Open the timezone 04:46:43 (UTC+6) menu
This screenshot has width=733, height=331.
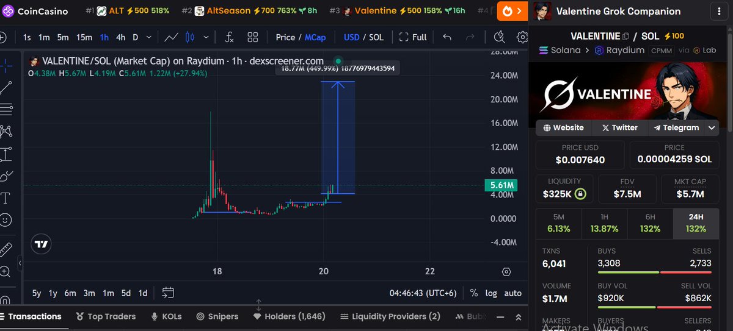pos(423,293)
